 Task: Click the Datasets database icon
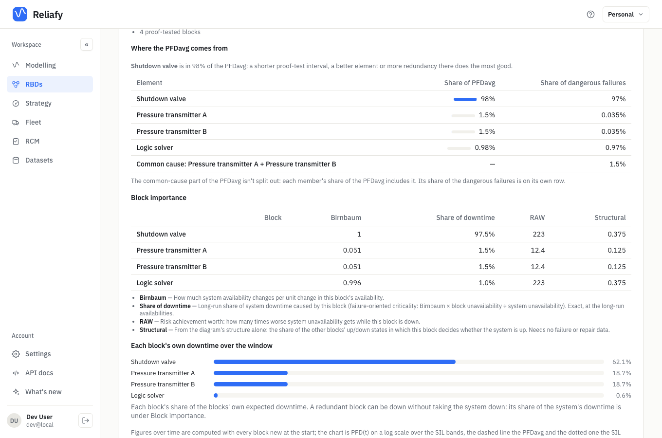pyautogui.click(x=16, y=160)
